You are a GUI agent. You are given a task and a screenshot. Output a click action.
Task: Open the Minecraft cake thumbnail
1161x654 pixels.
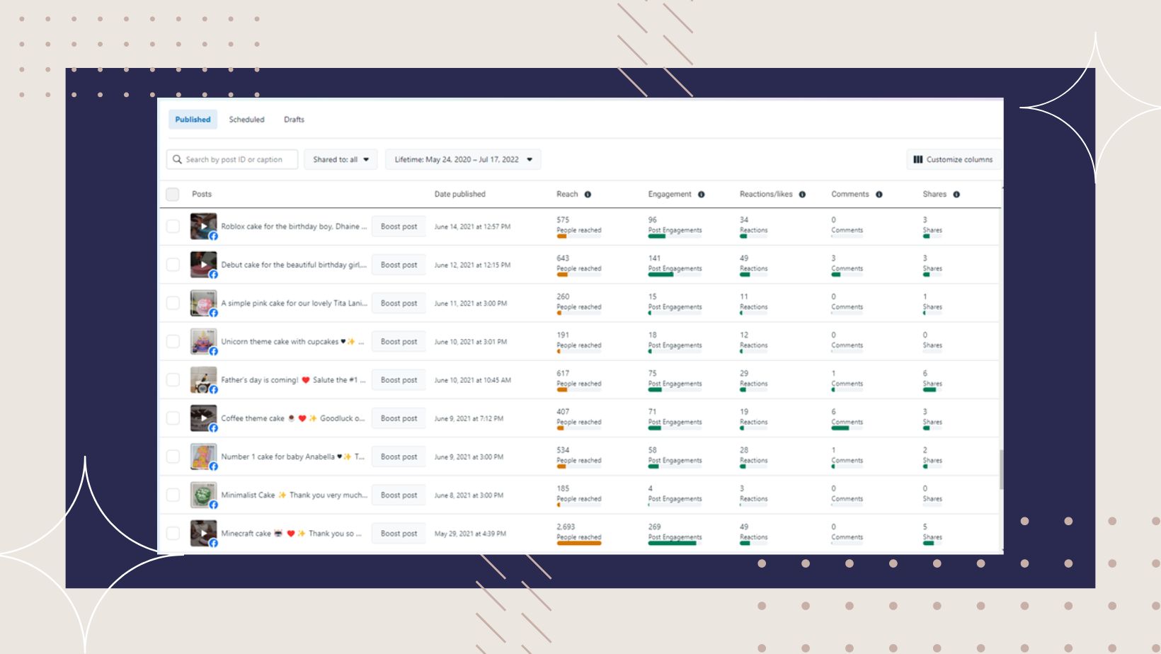point(203,533)
